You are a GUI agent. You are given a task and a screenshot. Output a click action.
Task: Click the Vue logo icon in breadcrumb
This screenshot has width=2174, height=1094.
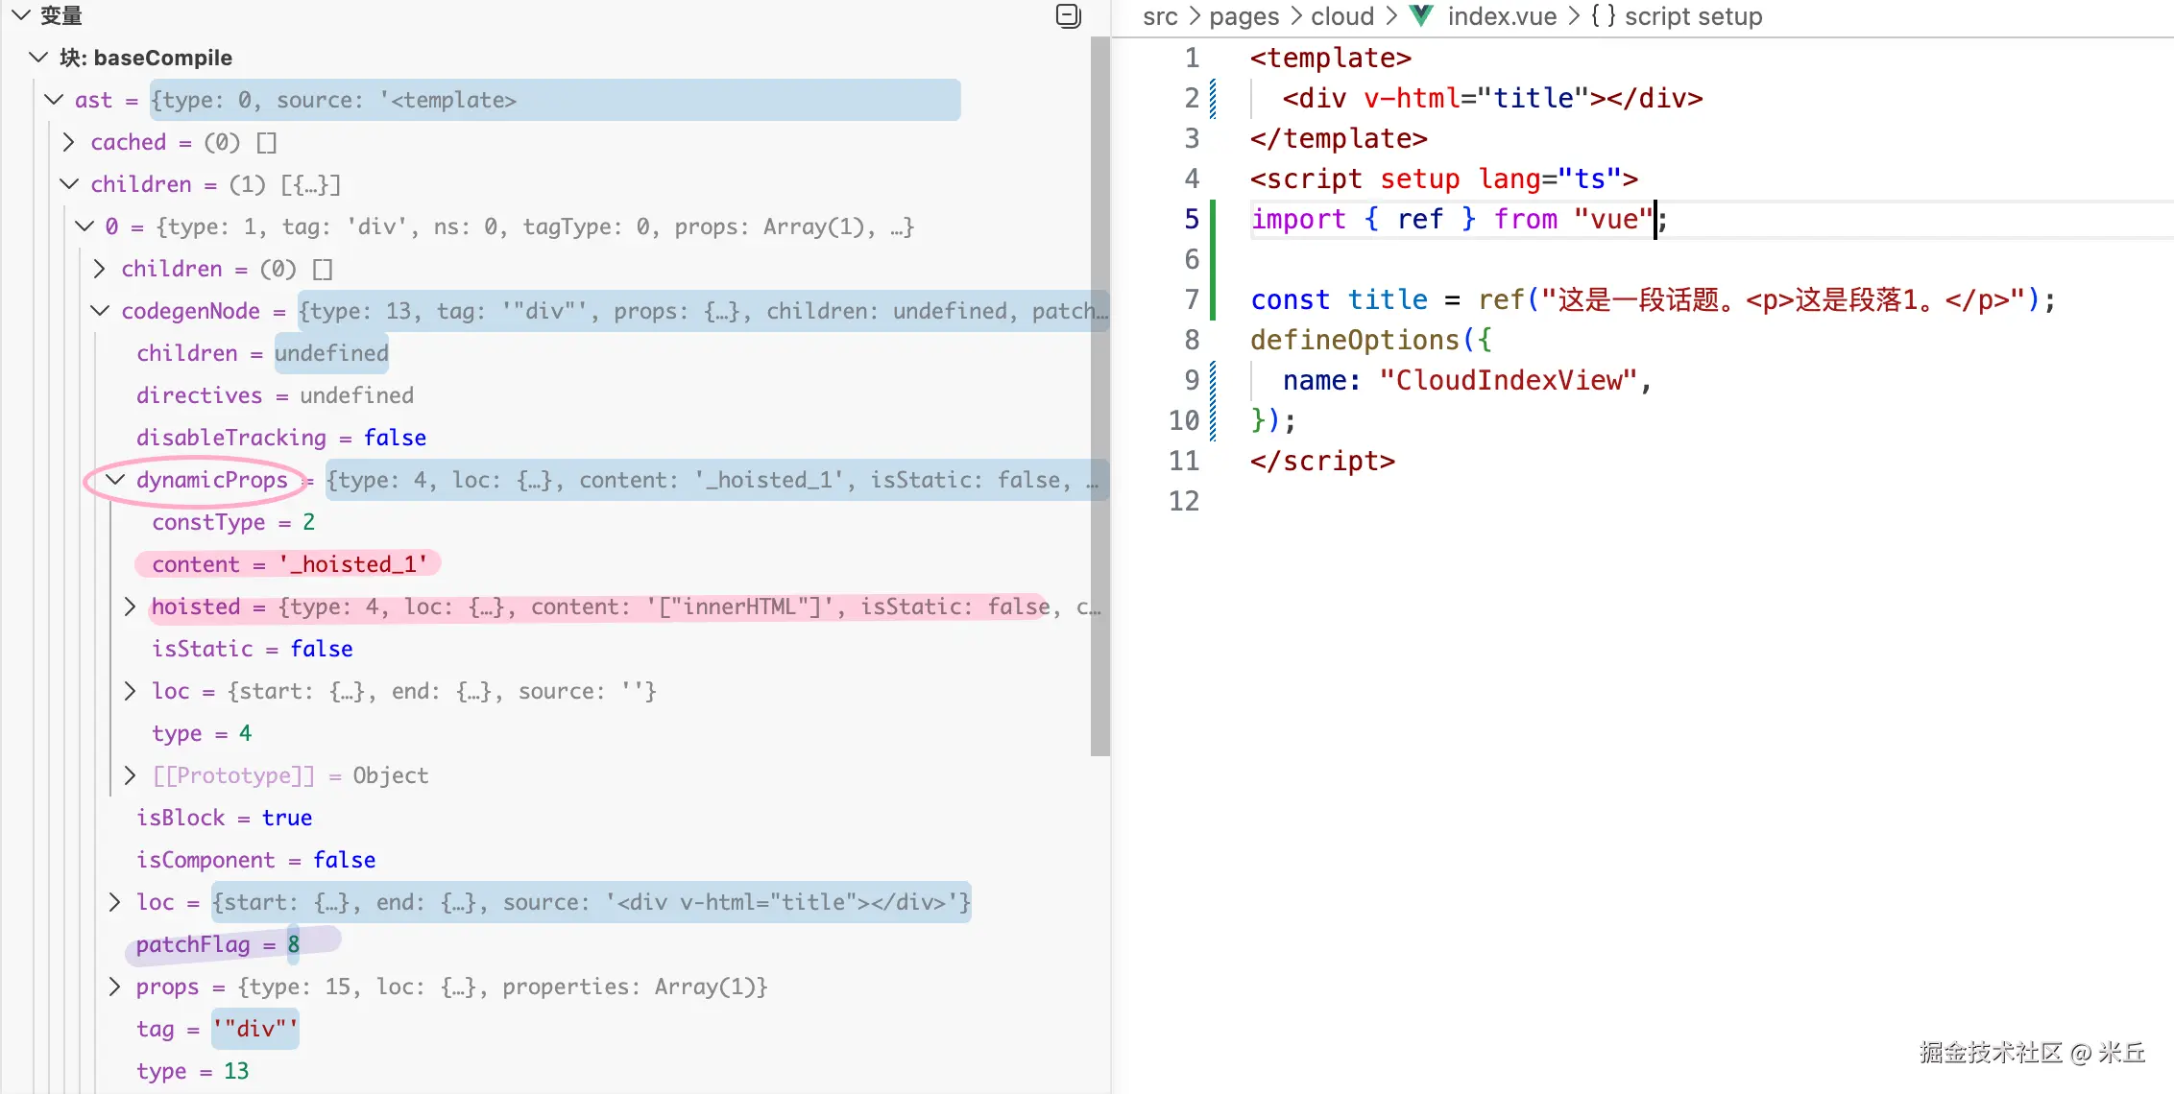pos(1420,15)
